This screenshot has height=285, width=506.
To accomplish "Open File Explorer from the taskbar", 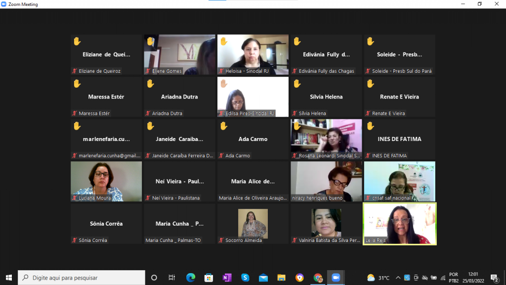I will point(281,278).
